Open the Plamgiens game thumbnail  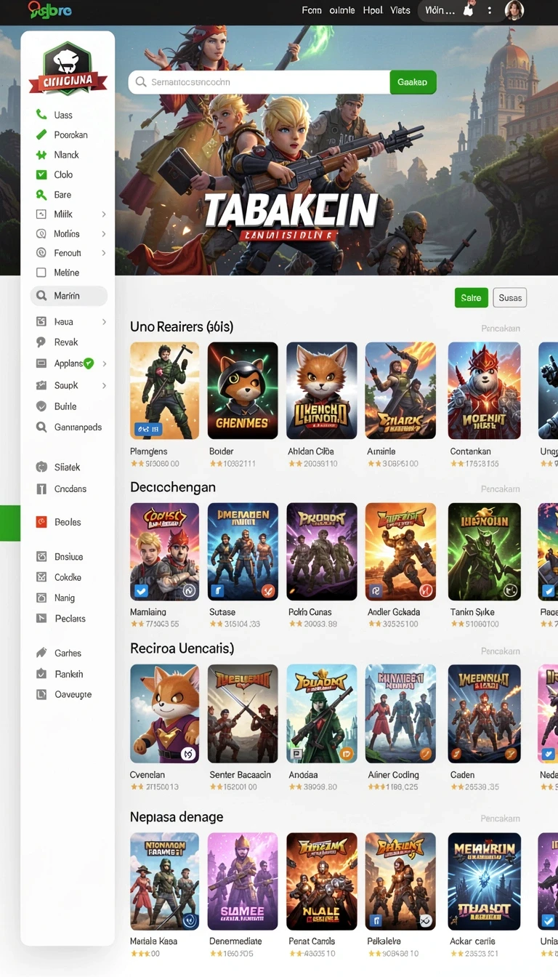tap(164, 390)
